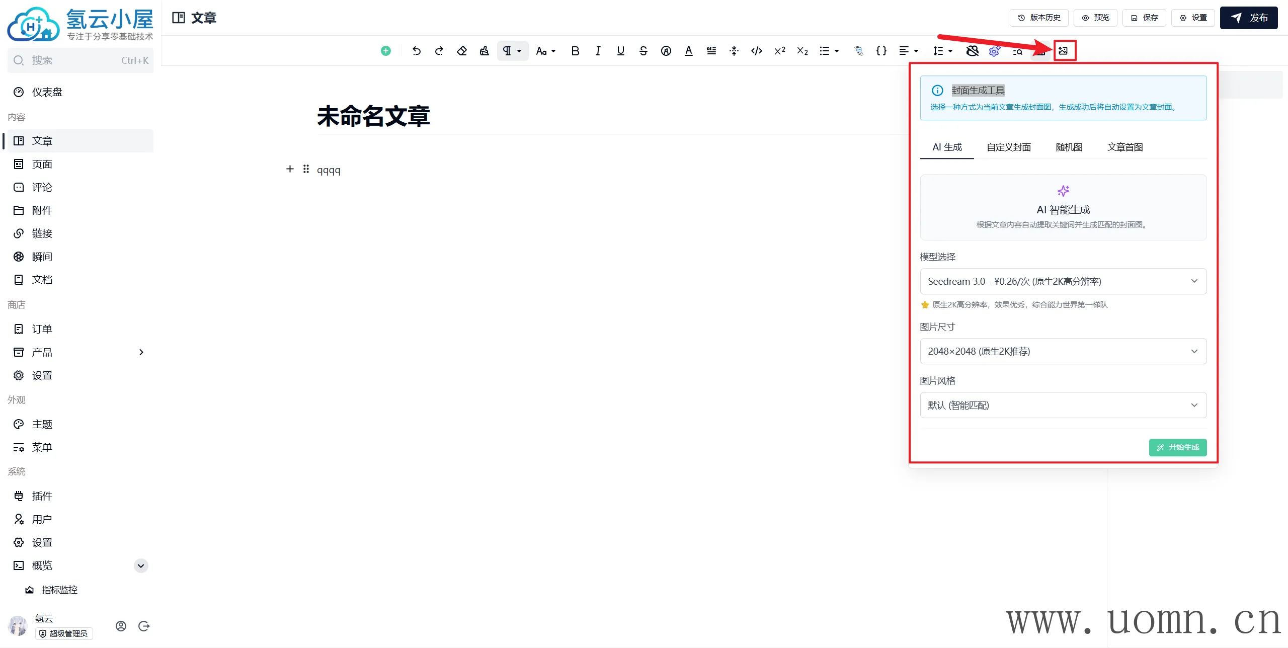Click the green plus insert icon
Screen dimensions: 1288x648
[x=386, y=51]
